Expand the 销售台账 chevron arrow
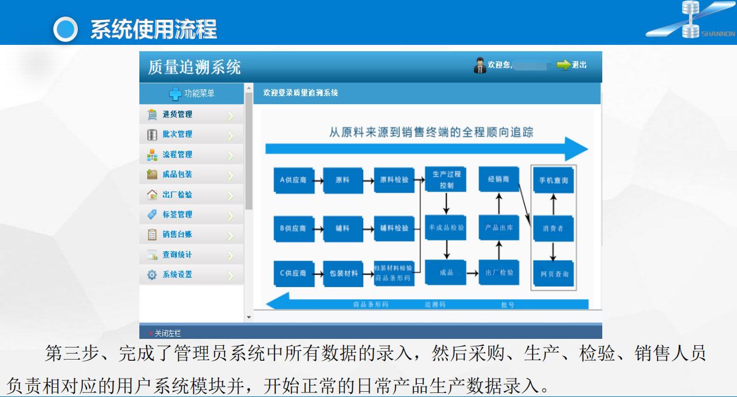The image size is (737, 397). pyautogui.click(x=231, y=235)
